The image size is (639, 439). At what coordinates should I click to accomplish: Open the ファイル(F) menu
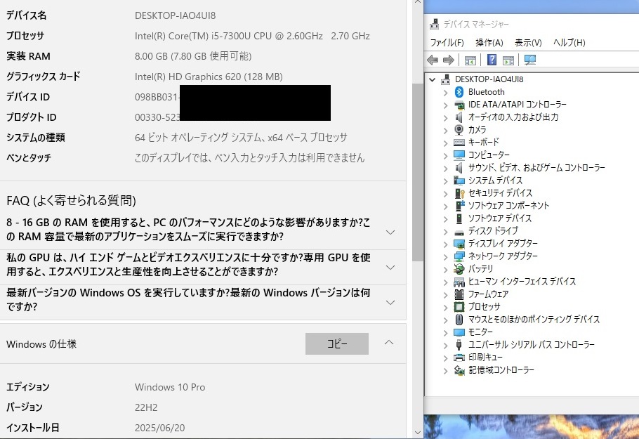point(447,42)
